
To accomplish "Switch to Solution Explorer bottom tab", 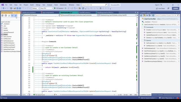I will coord(158,95).
